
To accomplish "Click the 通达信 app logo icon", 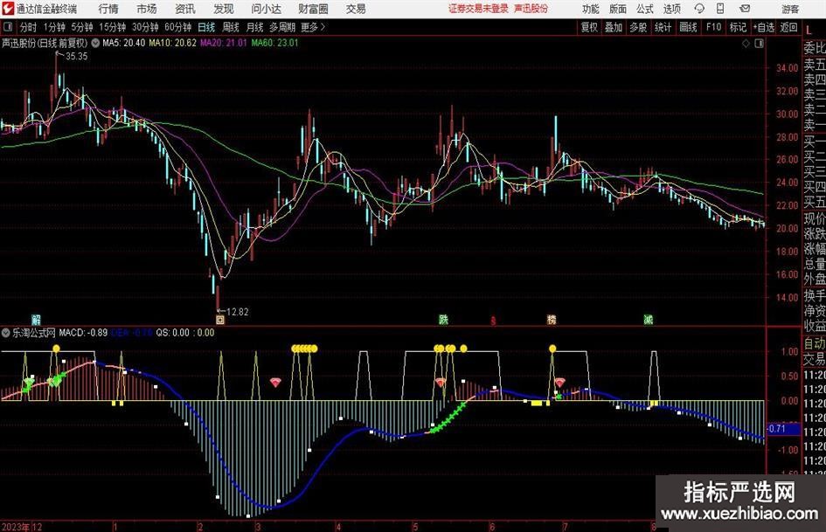I will pyautogui.click(x=8, y=9).
